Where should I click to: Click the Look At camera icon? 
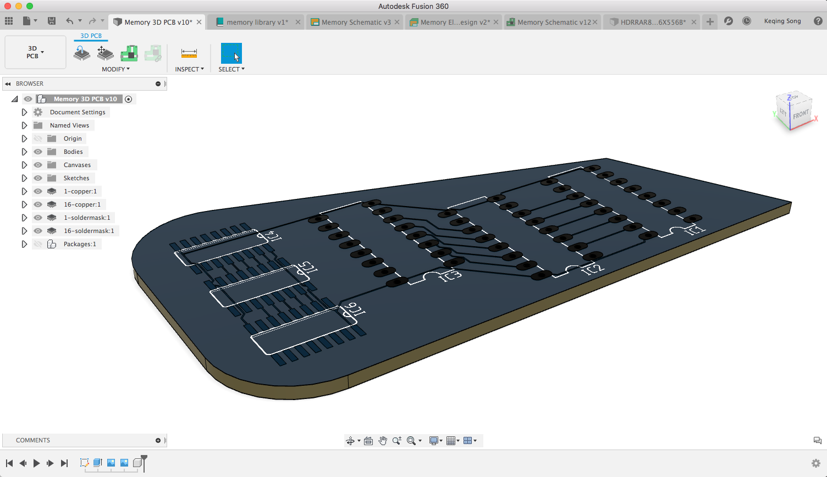click(x=368, y=441)
